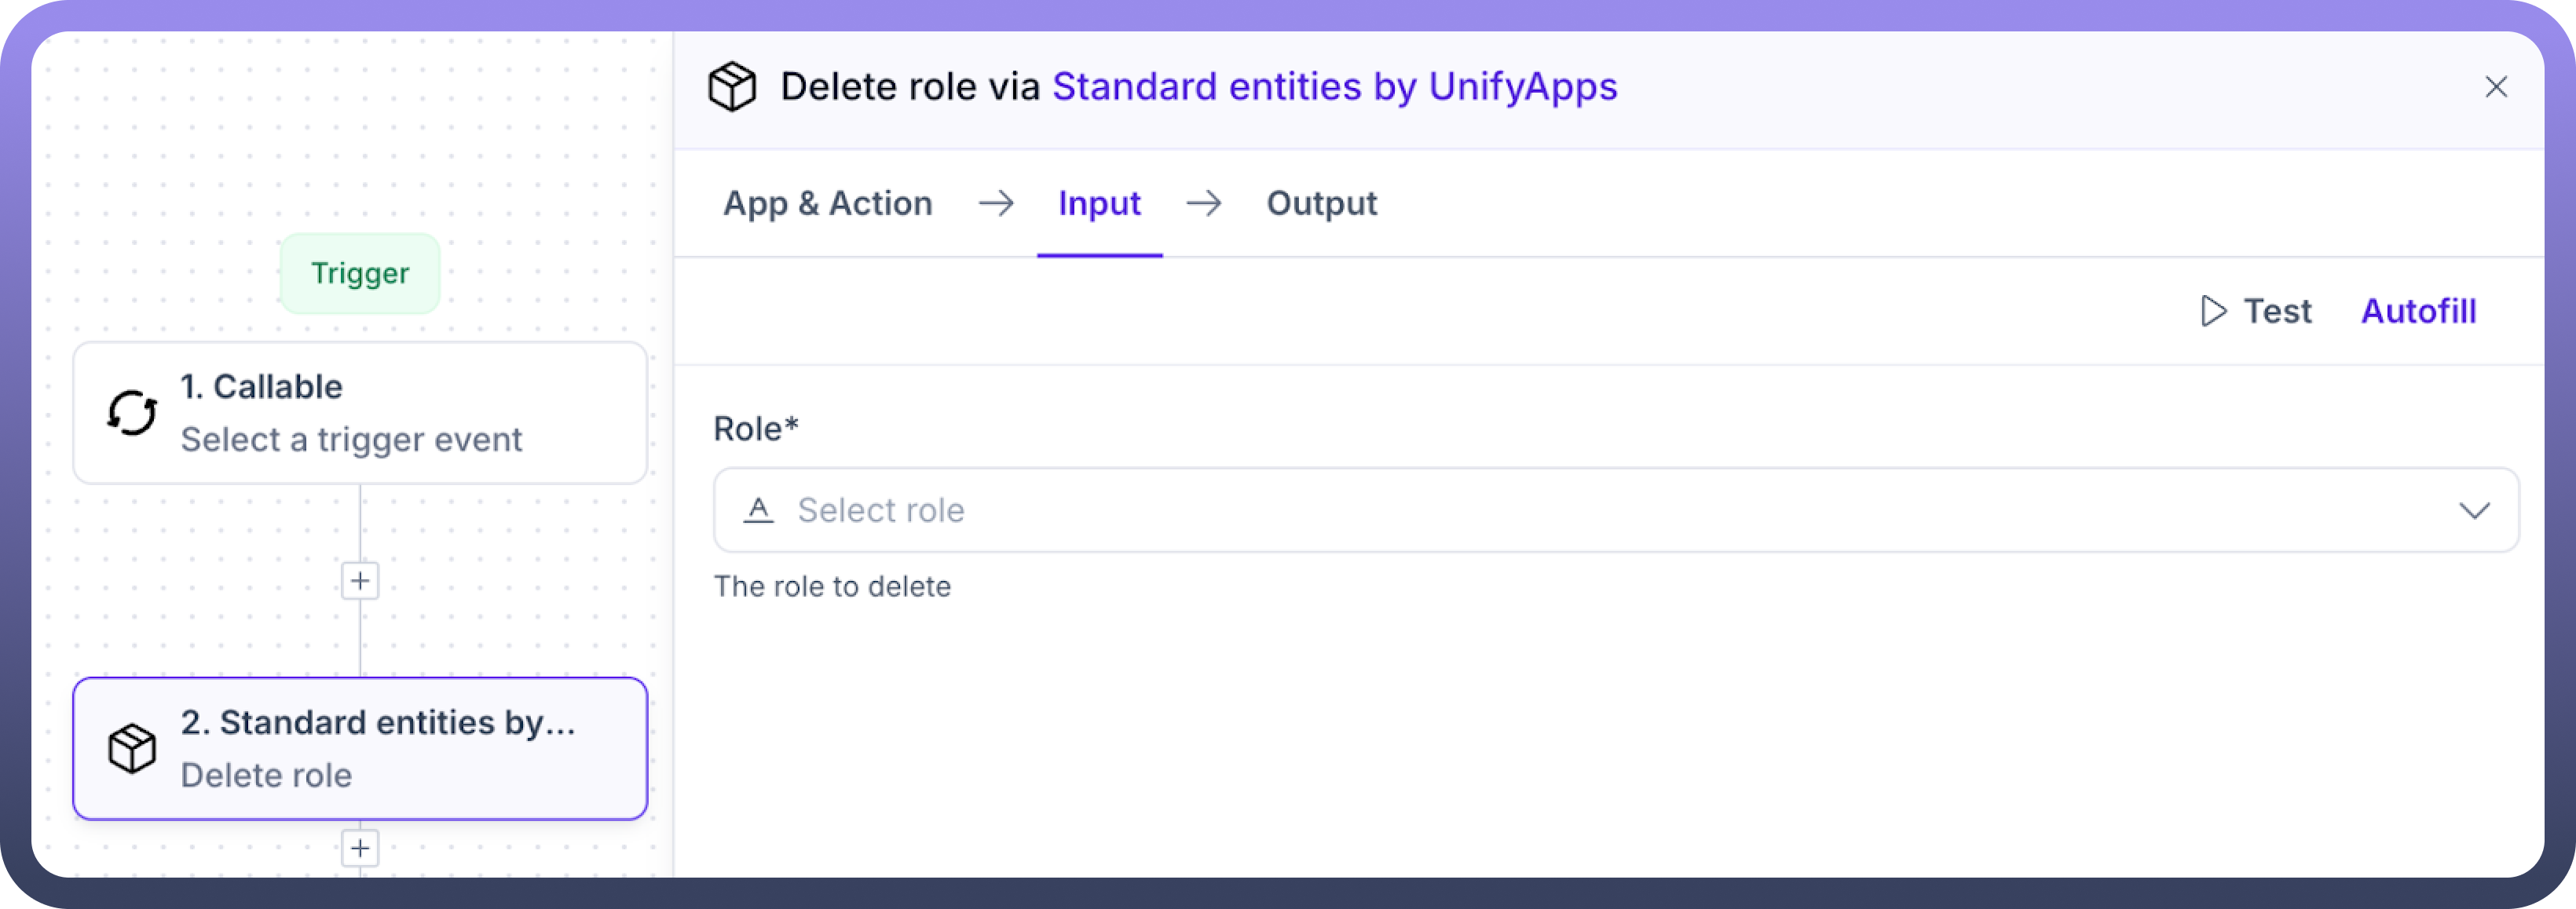Click the text type icon in Role field
The image size is (2576, 909).
759,510
